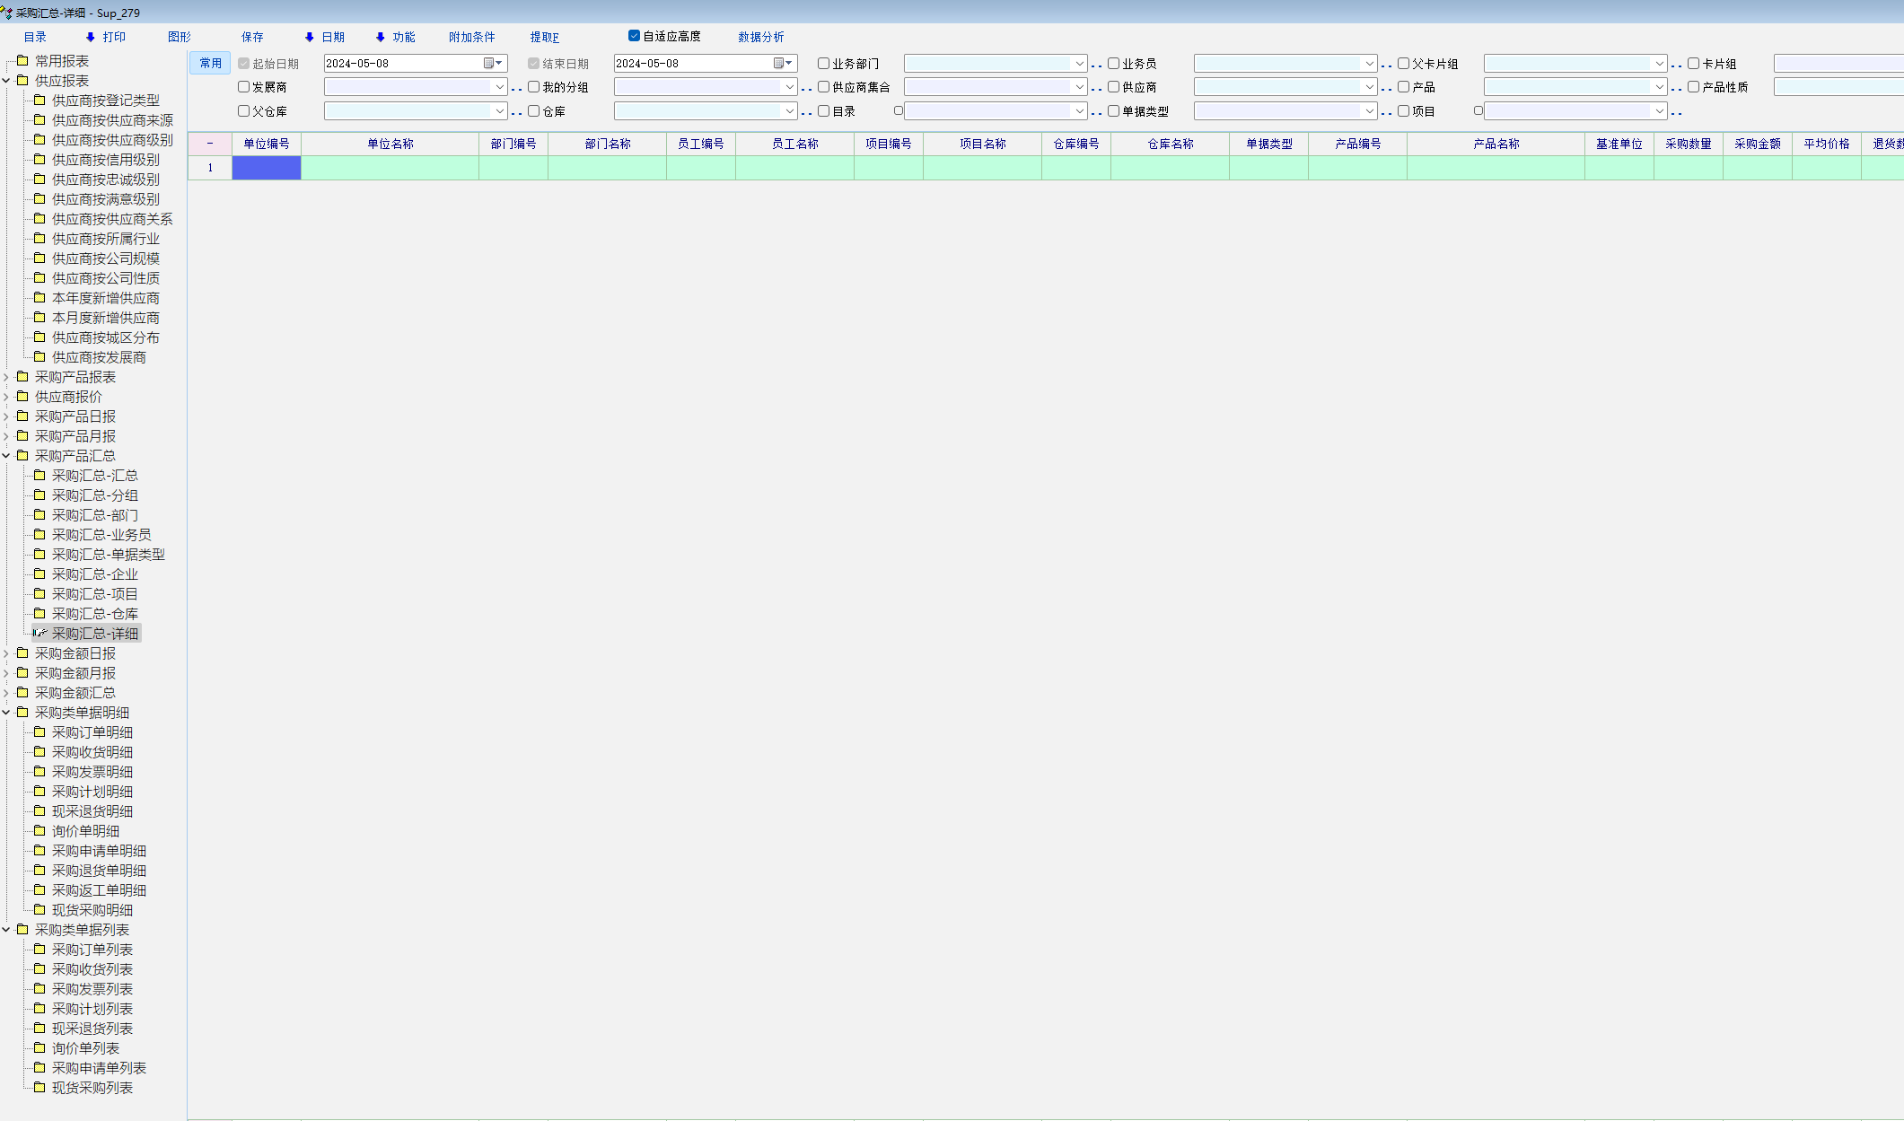Select the blue 单位编号 cell in row 1
The width and height of the screenshot is (1904, 1121).
click(x=267, y=168)
